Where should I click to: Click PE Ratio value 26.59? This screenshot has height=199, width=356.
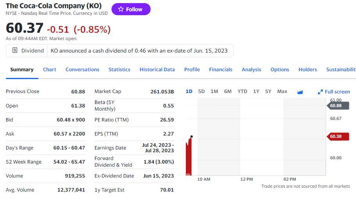pyautogui.click(x=167, y=120)
